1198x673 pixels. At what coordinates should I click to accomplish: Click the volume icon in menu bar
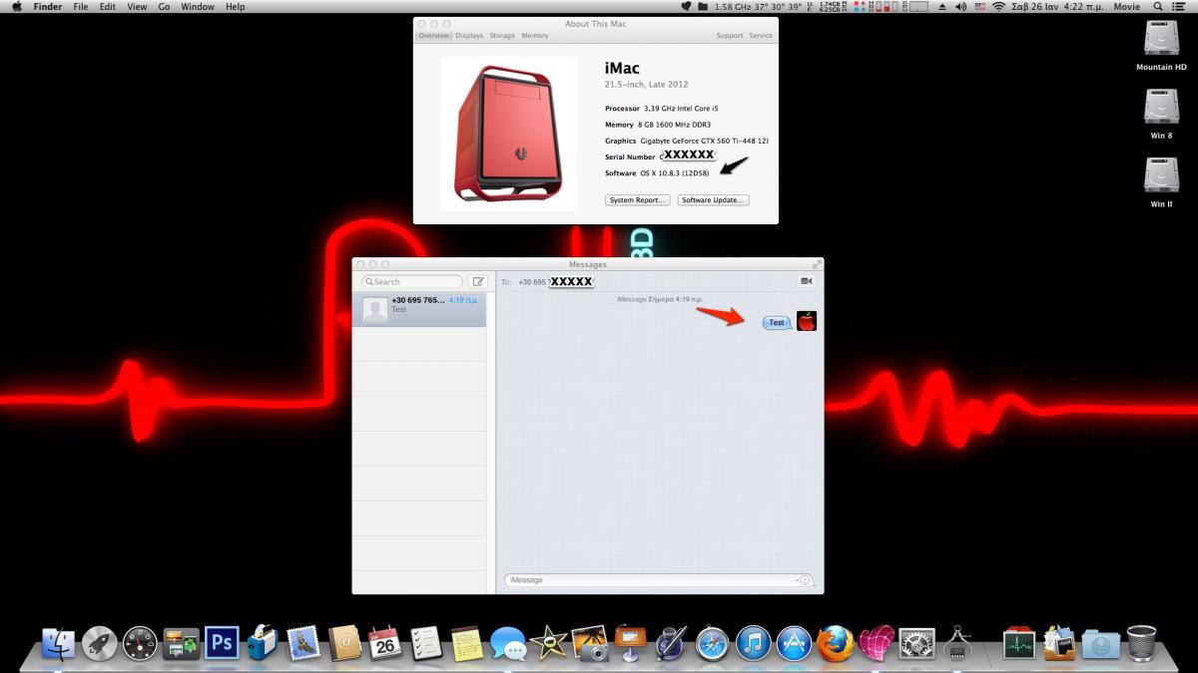coord(960,6)
